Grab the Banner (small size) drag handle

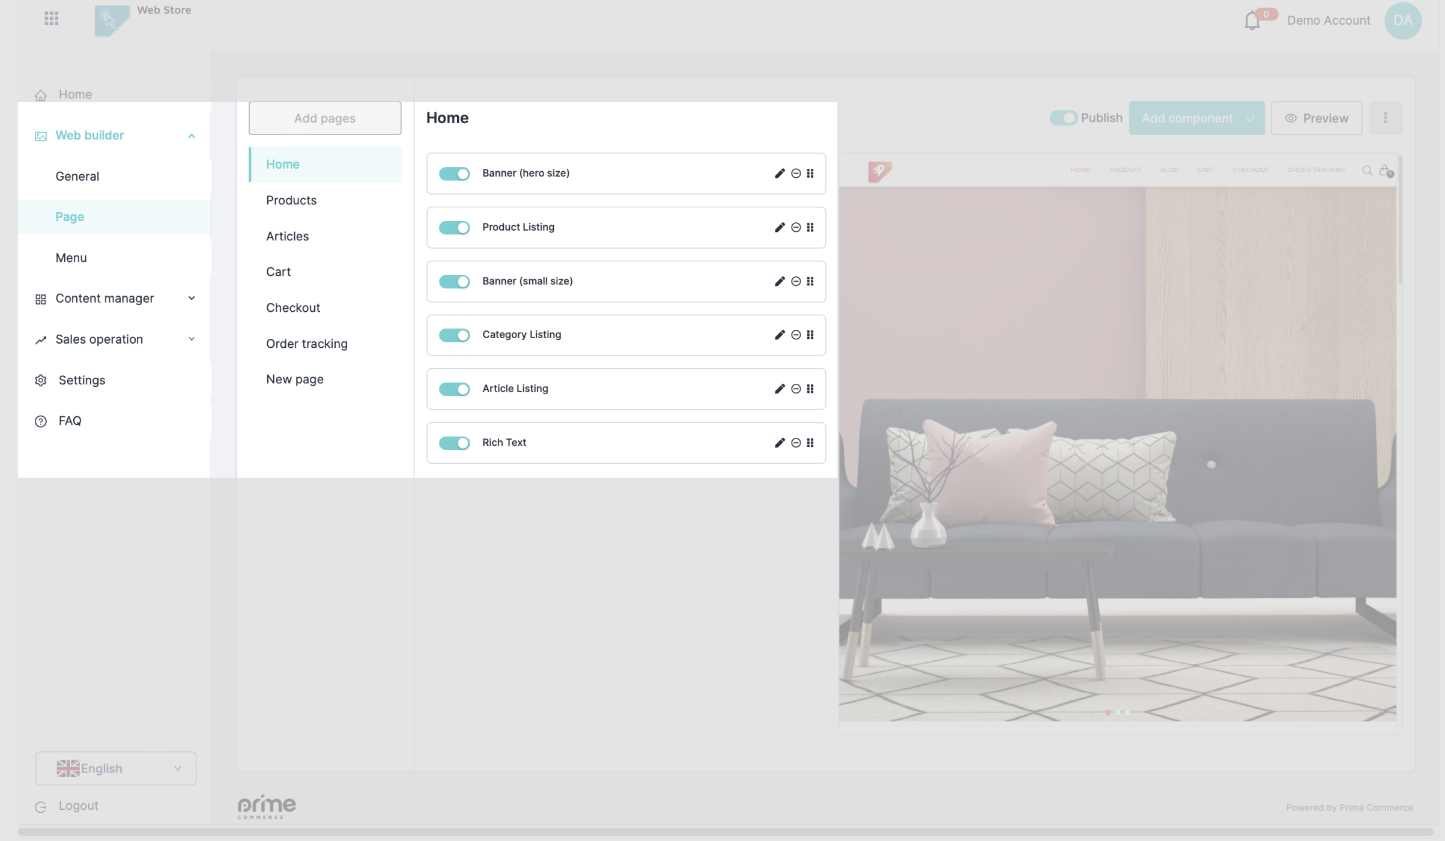(x=810, y=281)
